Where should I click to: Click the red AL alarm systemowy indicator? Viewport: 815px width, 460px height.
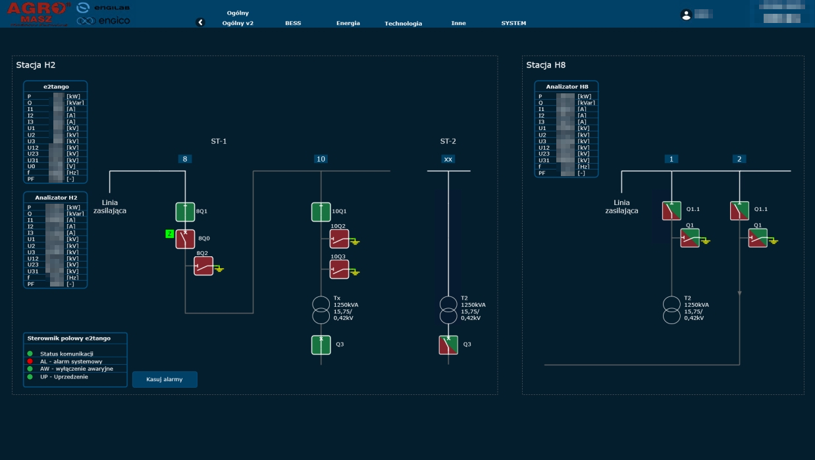pos(30,361)
